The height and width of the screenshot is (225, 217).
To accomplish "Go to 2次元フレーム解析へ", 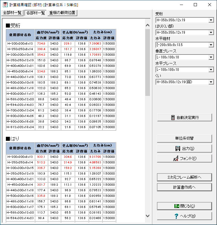I will pos(185,177).
